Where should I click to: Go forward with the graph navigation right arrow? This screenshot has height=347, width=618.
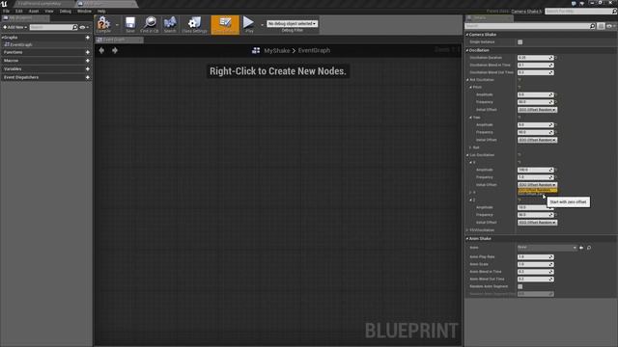coord(115,50)
